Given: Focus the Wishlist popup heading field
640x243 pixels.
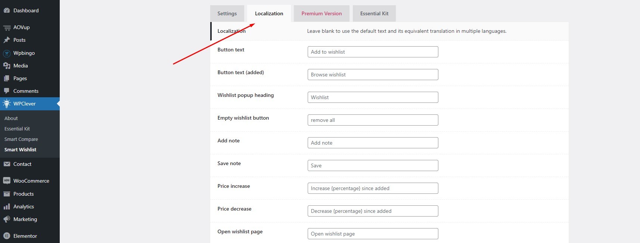Looking at the screenshot, I should tap(373, 97).
